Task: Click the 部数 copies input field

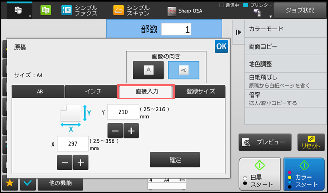Action: [176, 29]
